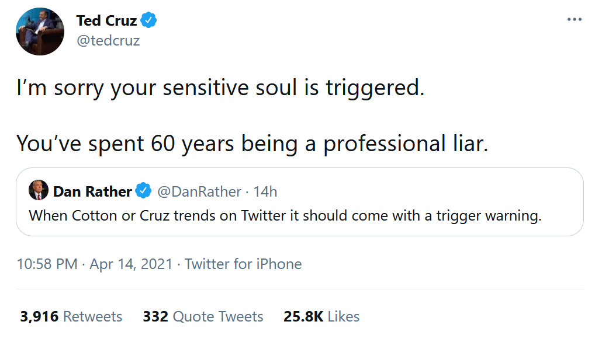Click the verified badge beside Dan Rather
The width and height of the screenshot is (595, 339).
[x=143, y=191]
